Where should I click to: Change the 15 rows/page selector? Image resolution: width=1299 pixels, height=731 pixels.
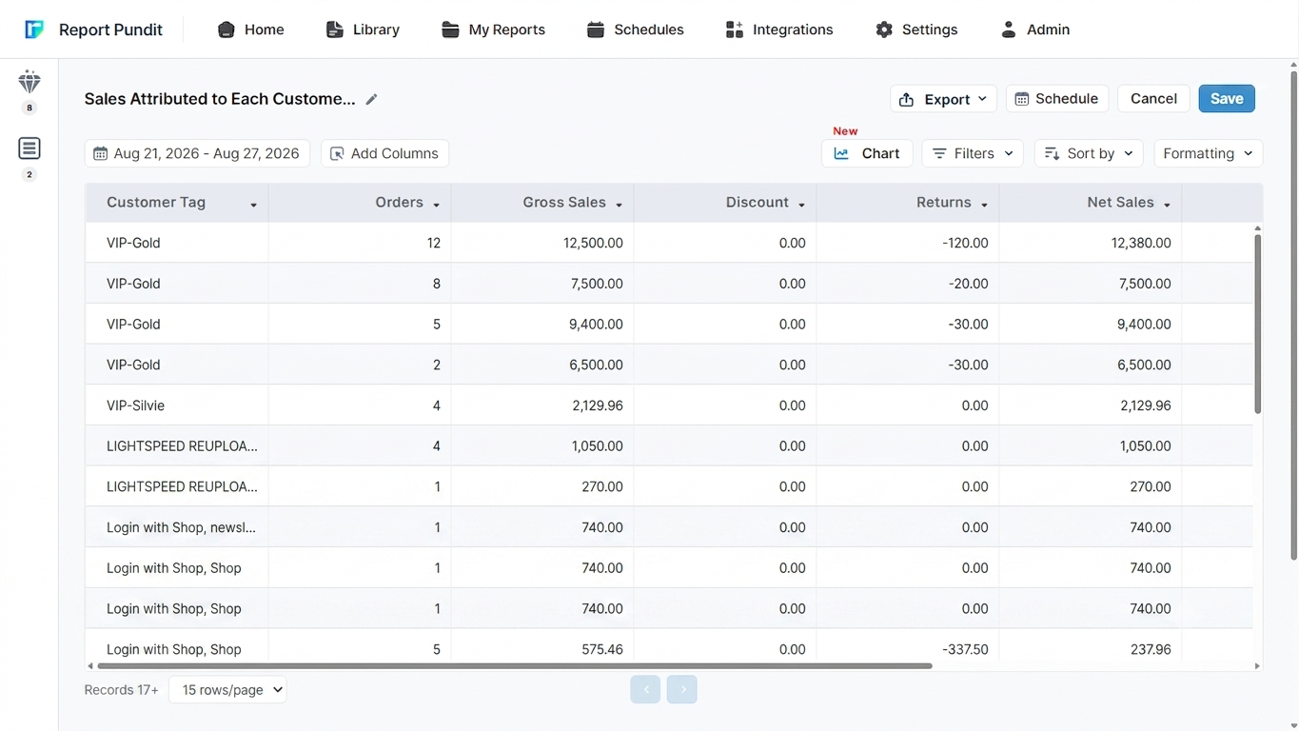click(227, 690)
